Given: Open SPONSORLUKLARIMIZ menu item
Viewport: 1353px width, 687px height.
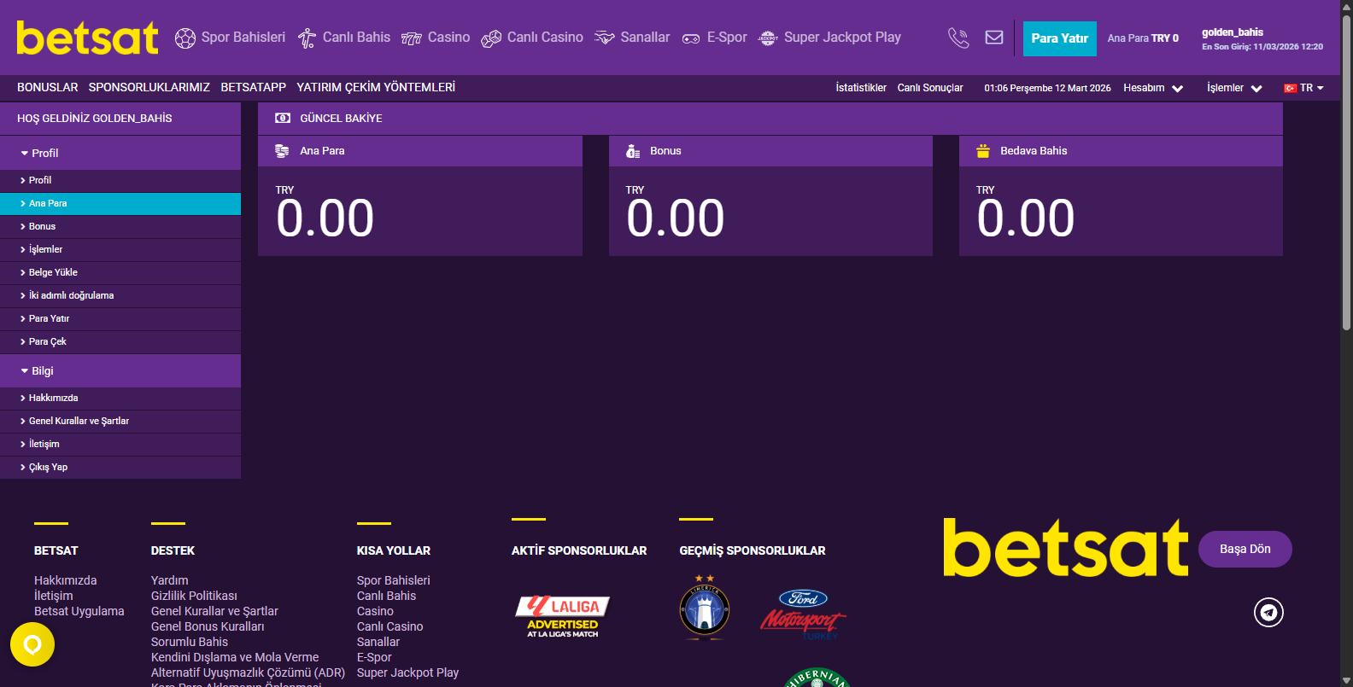Looking at the screenshot, I should 149,87.
